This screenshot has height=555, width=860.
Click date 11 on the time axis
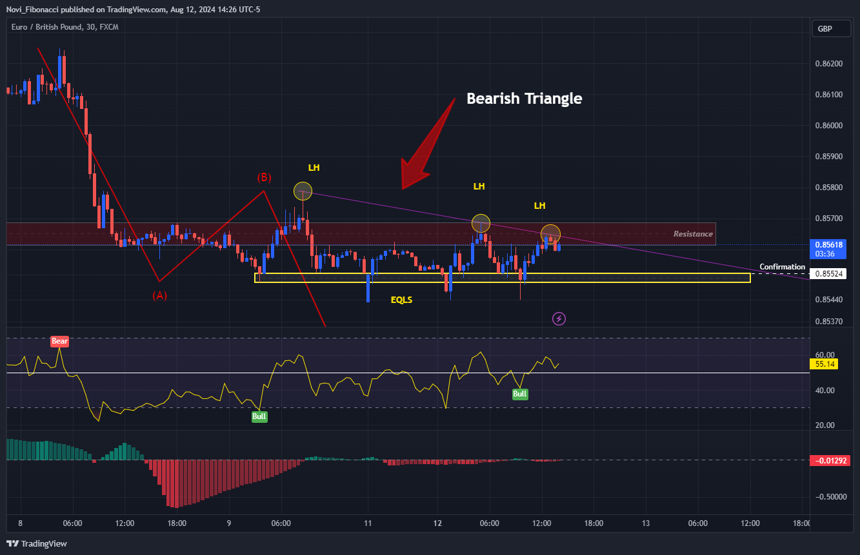368,523
